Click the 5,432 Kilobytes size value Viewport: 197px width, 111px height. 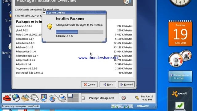[124, 35]
